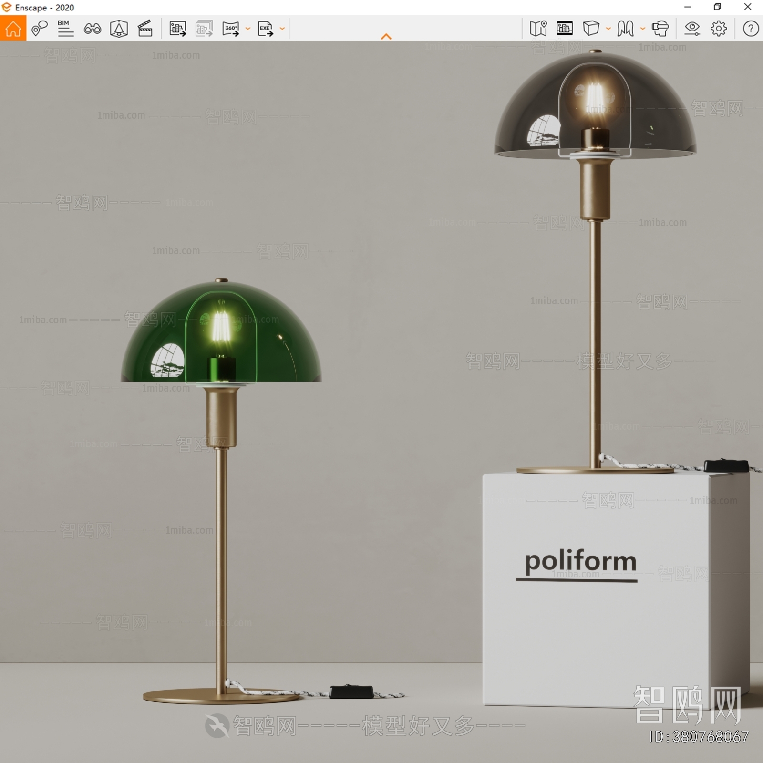Click the Fly/Walk navigation mode icon
This screenshot has width=763, height=763.
(625, 29)
